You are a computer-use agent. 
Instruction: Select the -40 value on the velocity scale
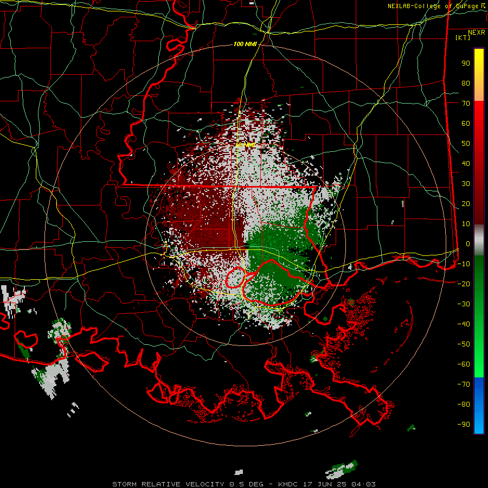coord(464,324)
